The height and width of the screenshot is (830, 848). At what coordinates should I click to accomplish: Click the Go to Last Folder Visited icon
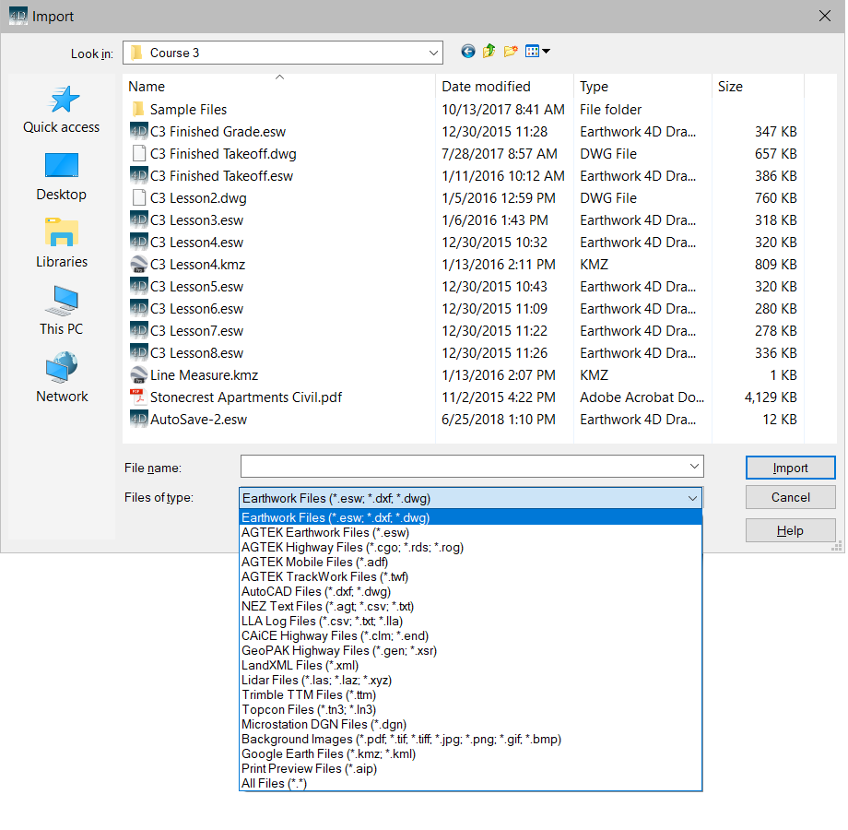pos(468,52)
